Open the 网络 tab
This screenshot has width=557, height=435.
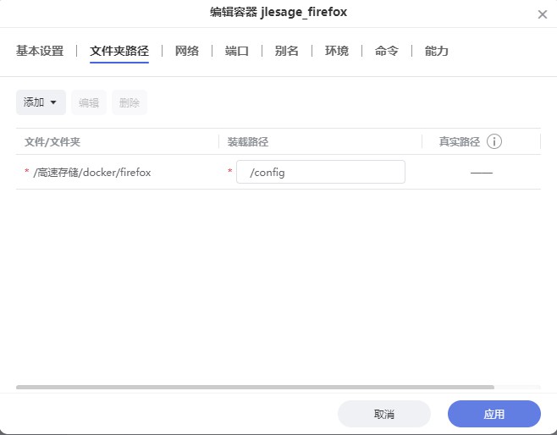(x=187, y=51)
